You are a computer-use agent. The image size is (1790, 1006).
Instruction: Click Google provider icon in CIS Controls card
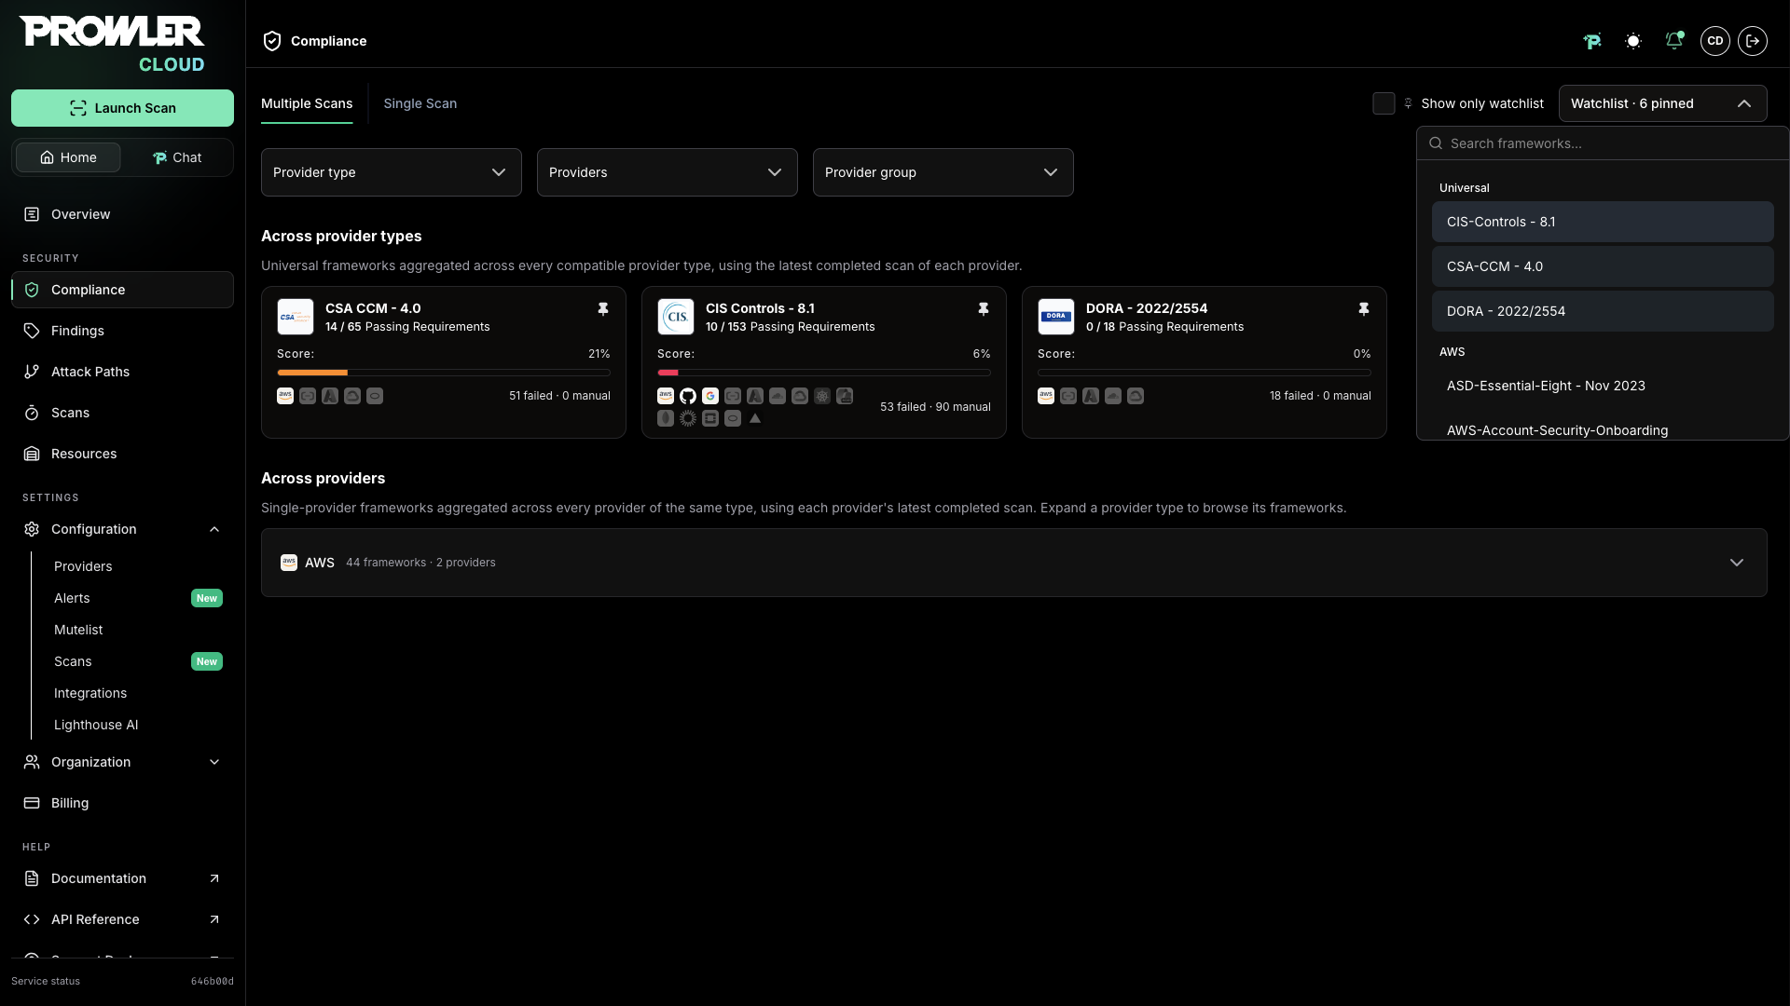pyautogui.click(x=710, y=396)
